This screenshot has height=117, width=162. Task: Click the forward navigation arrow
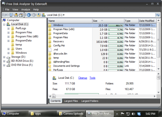click(34, 15)
